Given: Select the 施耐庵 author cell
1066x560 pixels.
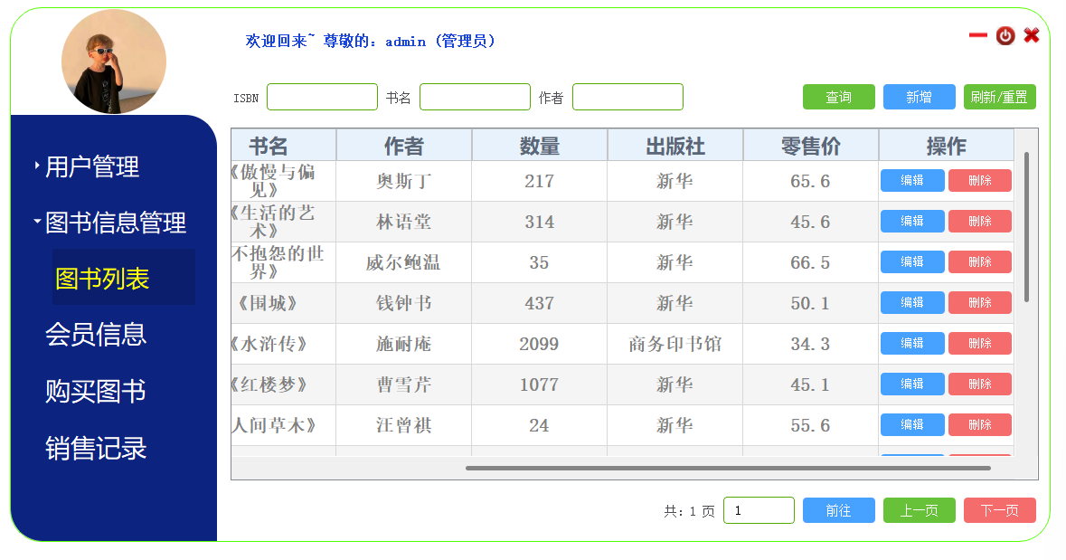Looking at the screenshot, I should tap(404, 344).
